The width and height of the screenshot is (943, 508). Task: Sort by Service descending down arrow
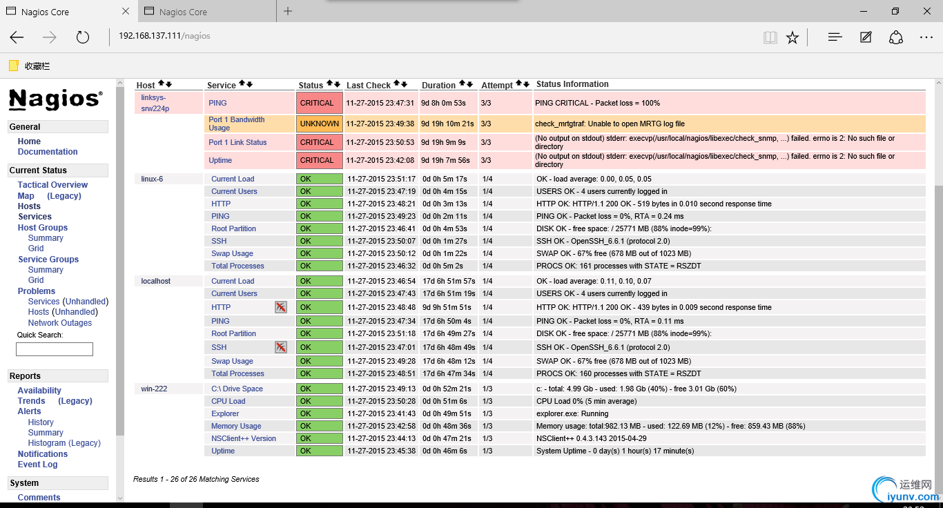[x=249, y=84]
